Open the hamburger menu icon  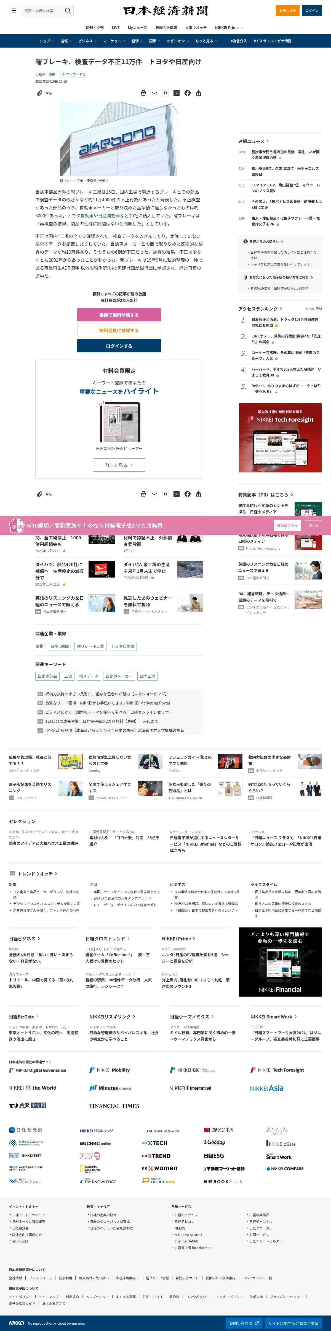[14, 10]
